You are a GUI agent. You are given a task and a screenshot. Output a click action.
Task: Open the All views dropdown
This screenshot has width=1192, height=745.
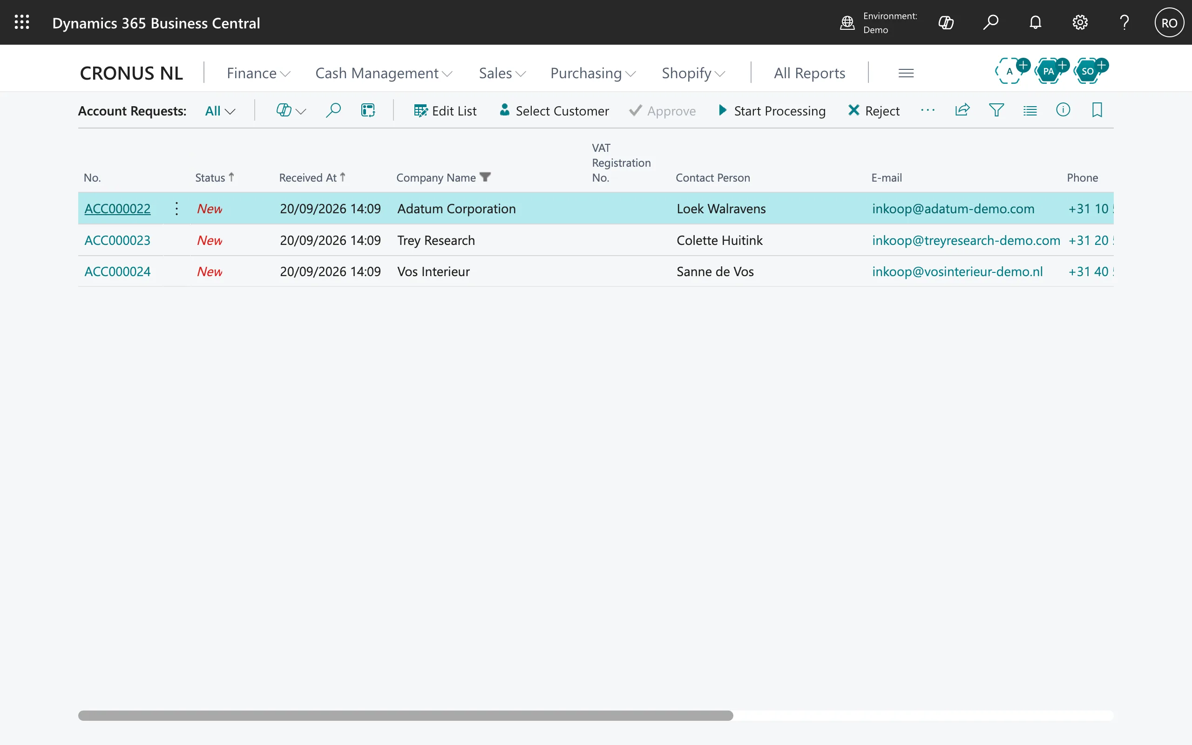[220, 111]
